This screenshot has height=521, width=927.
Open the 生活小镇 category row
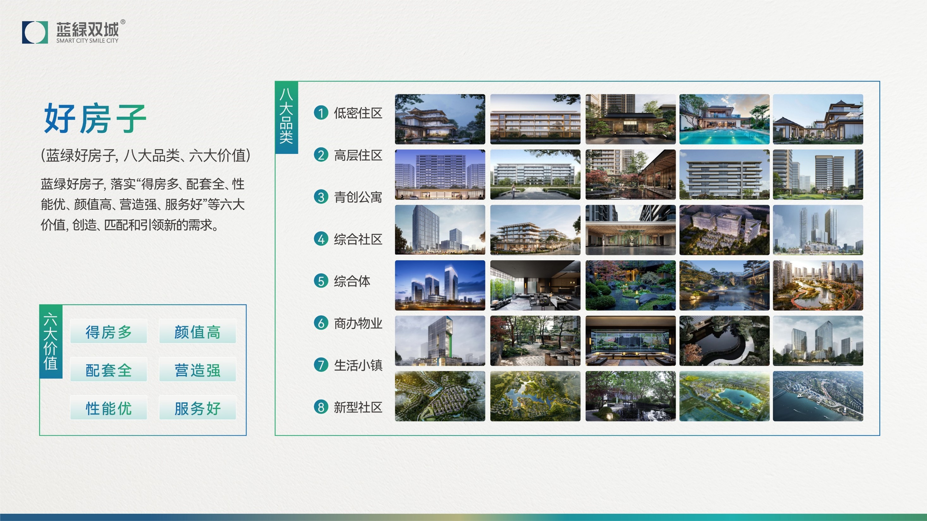point(358,366)
